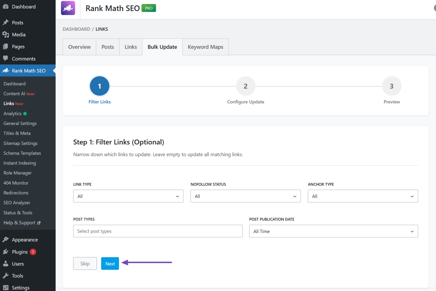The image size is (436, 291).
Task: Open Pages via the pages icon
Action: click(6, 47)
